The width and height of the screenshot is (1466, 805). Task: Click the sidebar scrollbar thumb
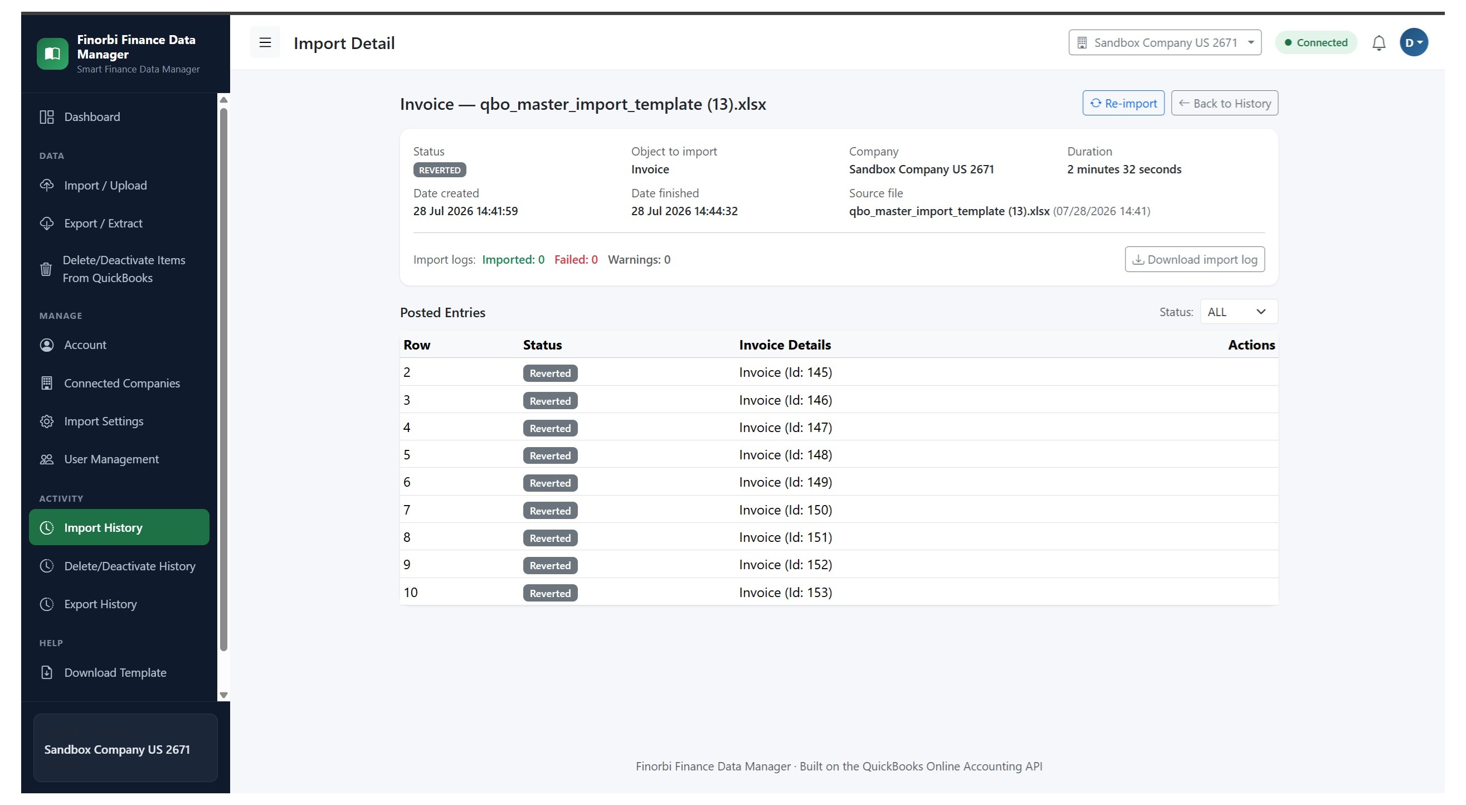pos(223,379)
